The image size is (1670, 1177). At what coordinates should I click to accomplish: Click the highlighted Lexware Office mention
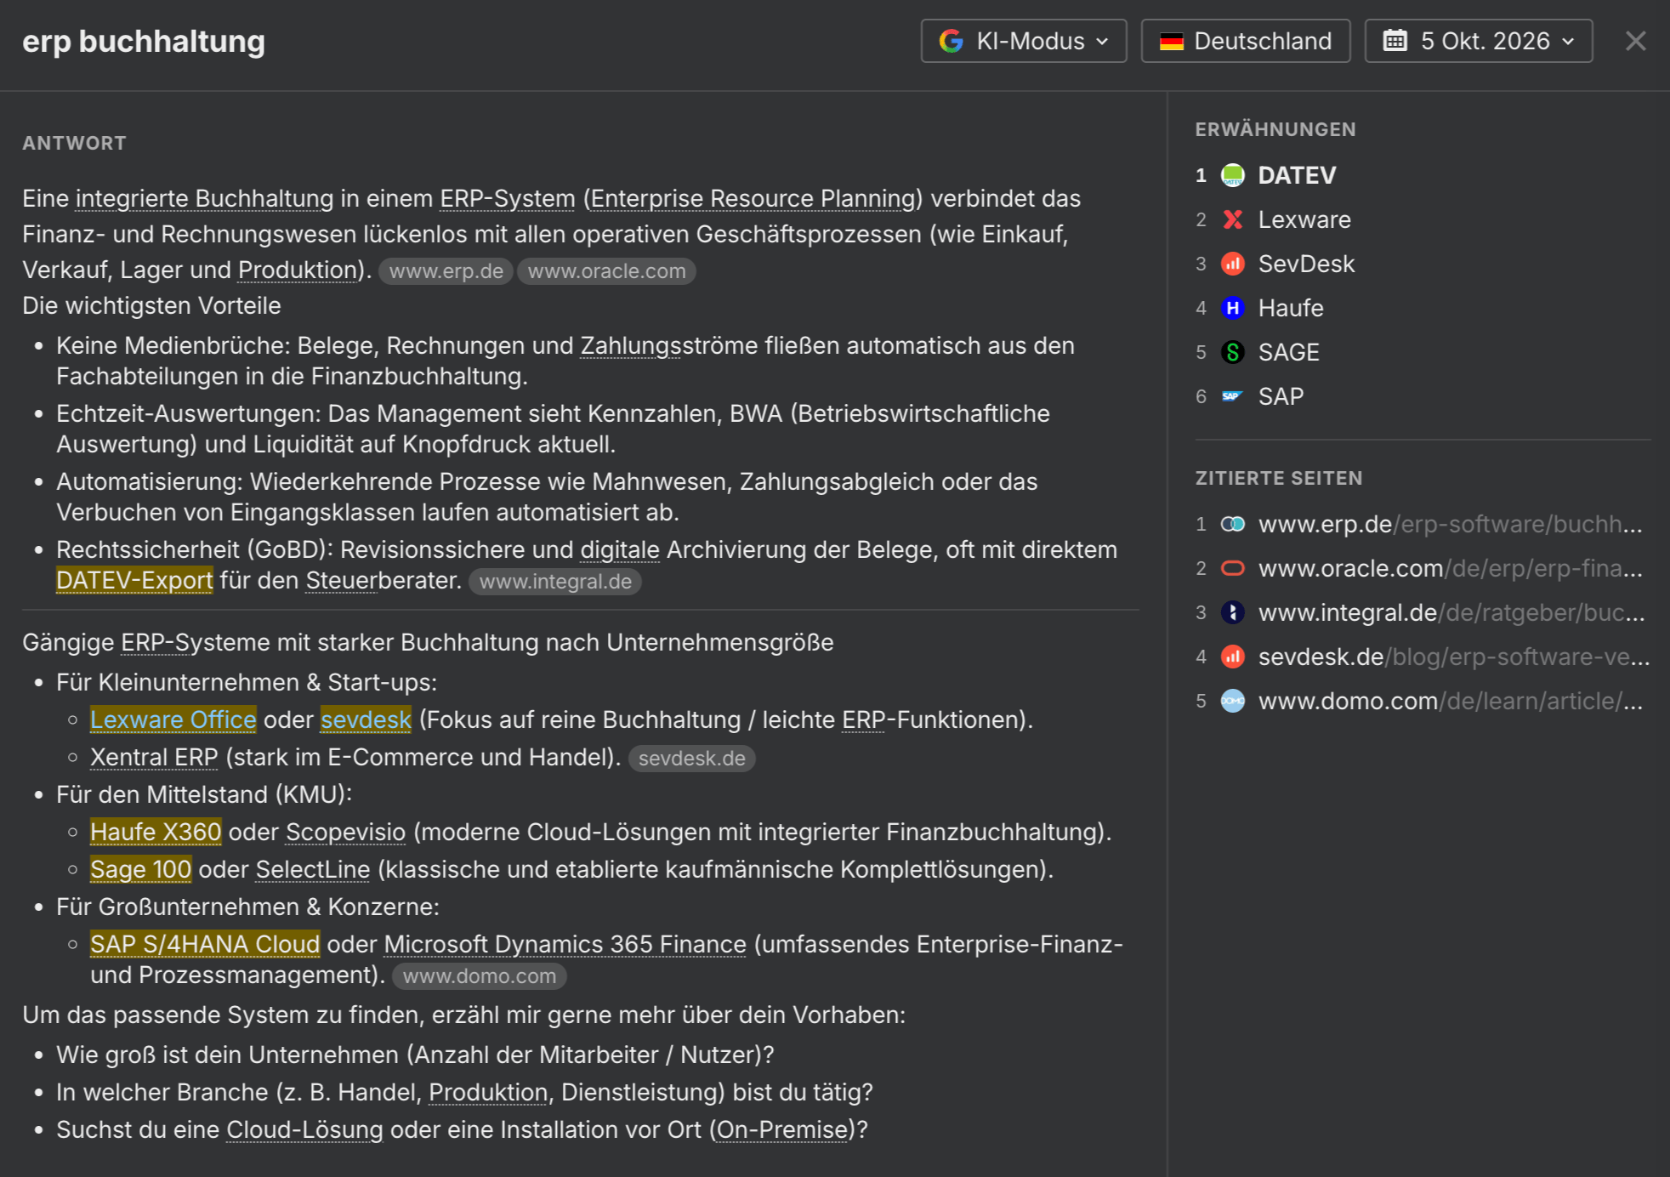[x=173, y=719]
